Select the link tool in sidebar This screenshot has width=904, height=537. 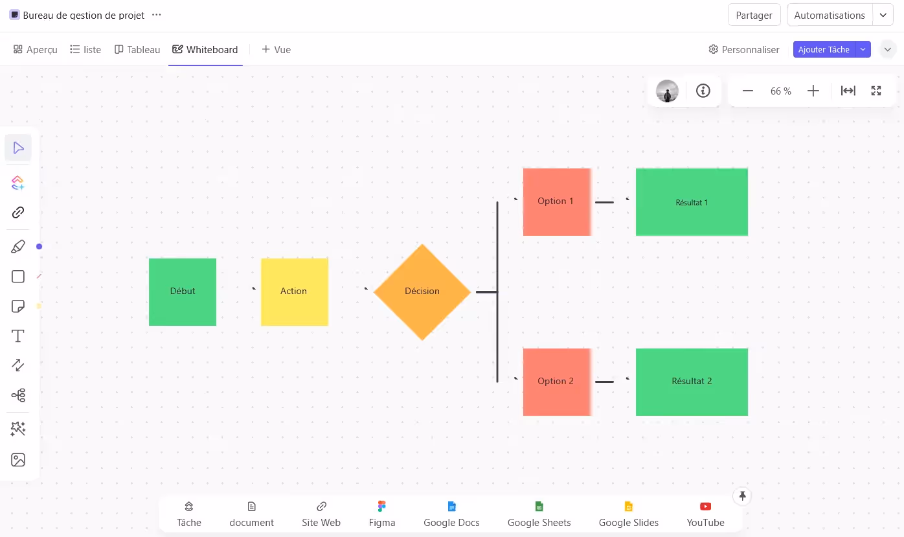coord(18,212)
